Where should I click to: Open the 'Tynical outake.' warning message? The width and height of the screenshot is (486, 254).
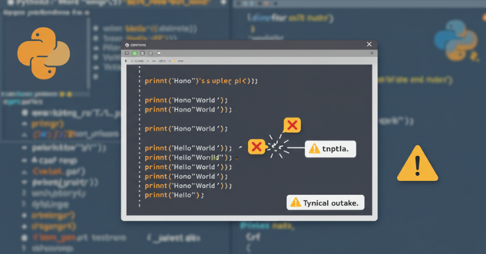tap(325, 203)
